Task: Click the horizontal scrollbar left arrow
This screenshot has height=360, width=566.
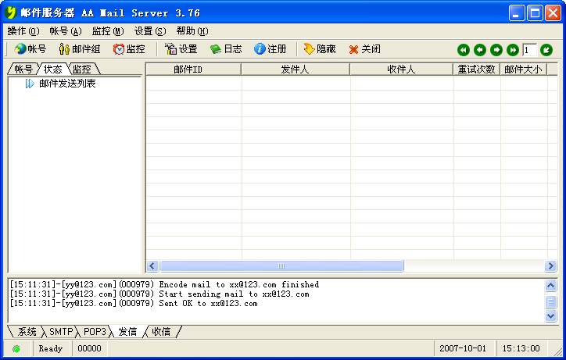Action: 152,266
